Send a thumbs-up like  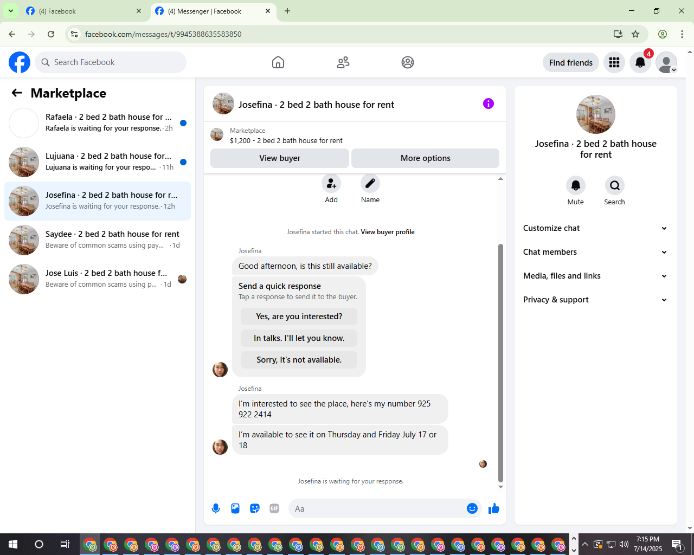[x=494, y=508]
